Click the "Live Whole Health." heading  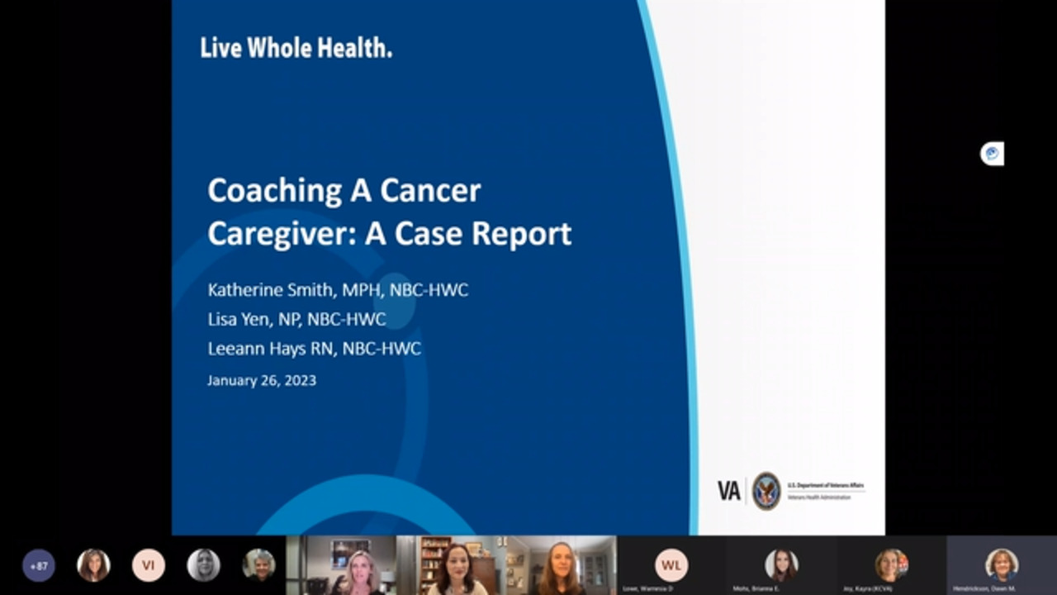pos(296,48)
